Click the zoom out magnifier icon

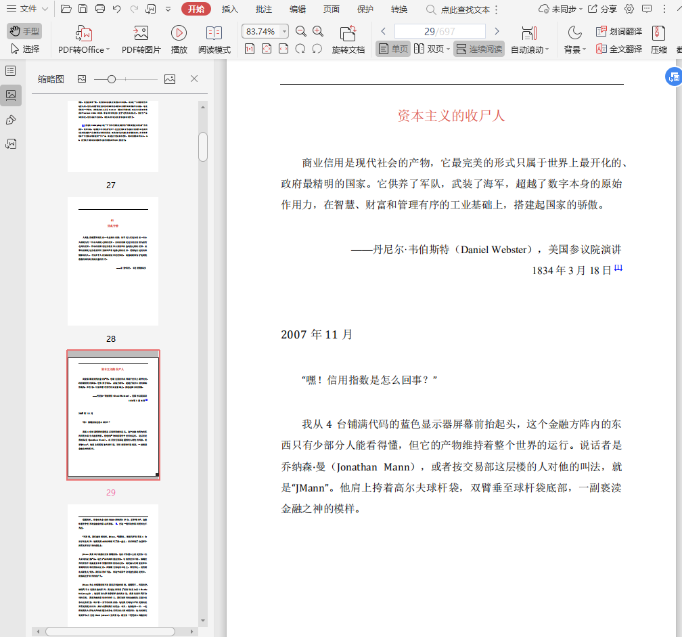pyautogui.click(x=301, y=31)
